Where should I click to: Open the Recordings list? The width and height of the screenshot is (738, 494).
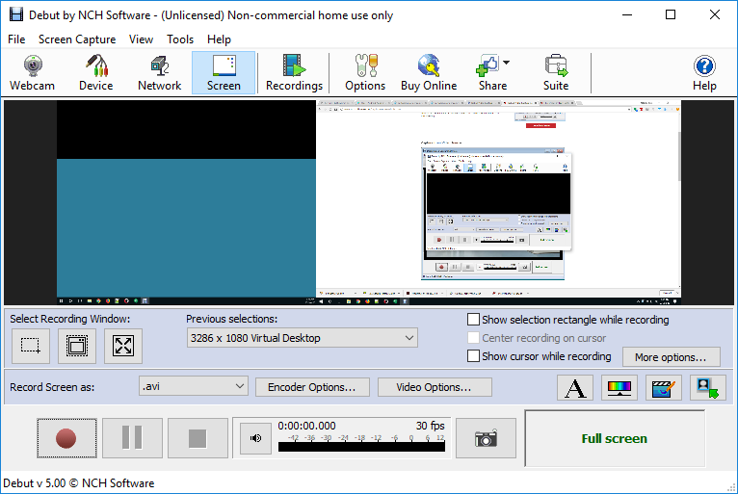(294, 73)
